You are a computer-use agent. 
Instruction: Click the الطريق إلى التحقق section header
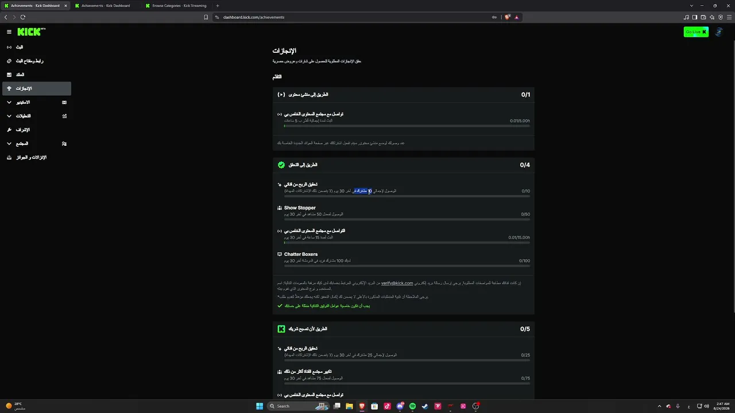click(404, 165)
